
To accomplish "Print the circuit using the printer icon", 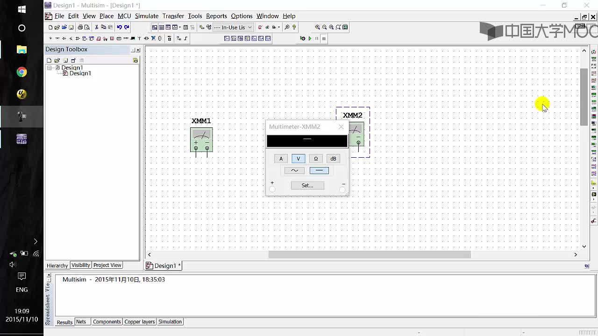I will [x=80, y=27].
